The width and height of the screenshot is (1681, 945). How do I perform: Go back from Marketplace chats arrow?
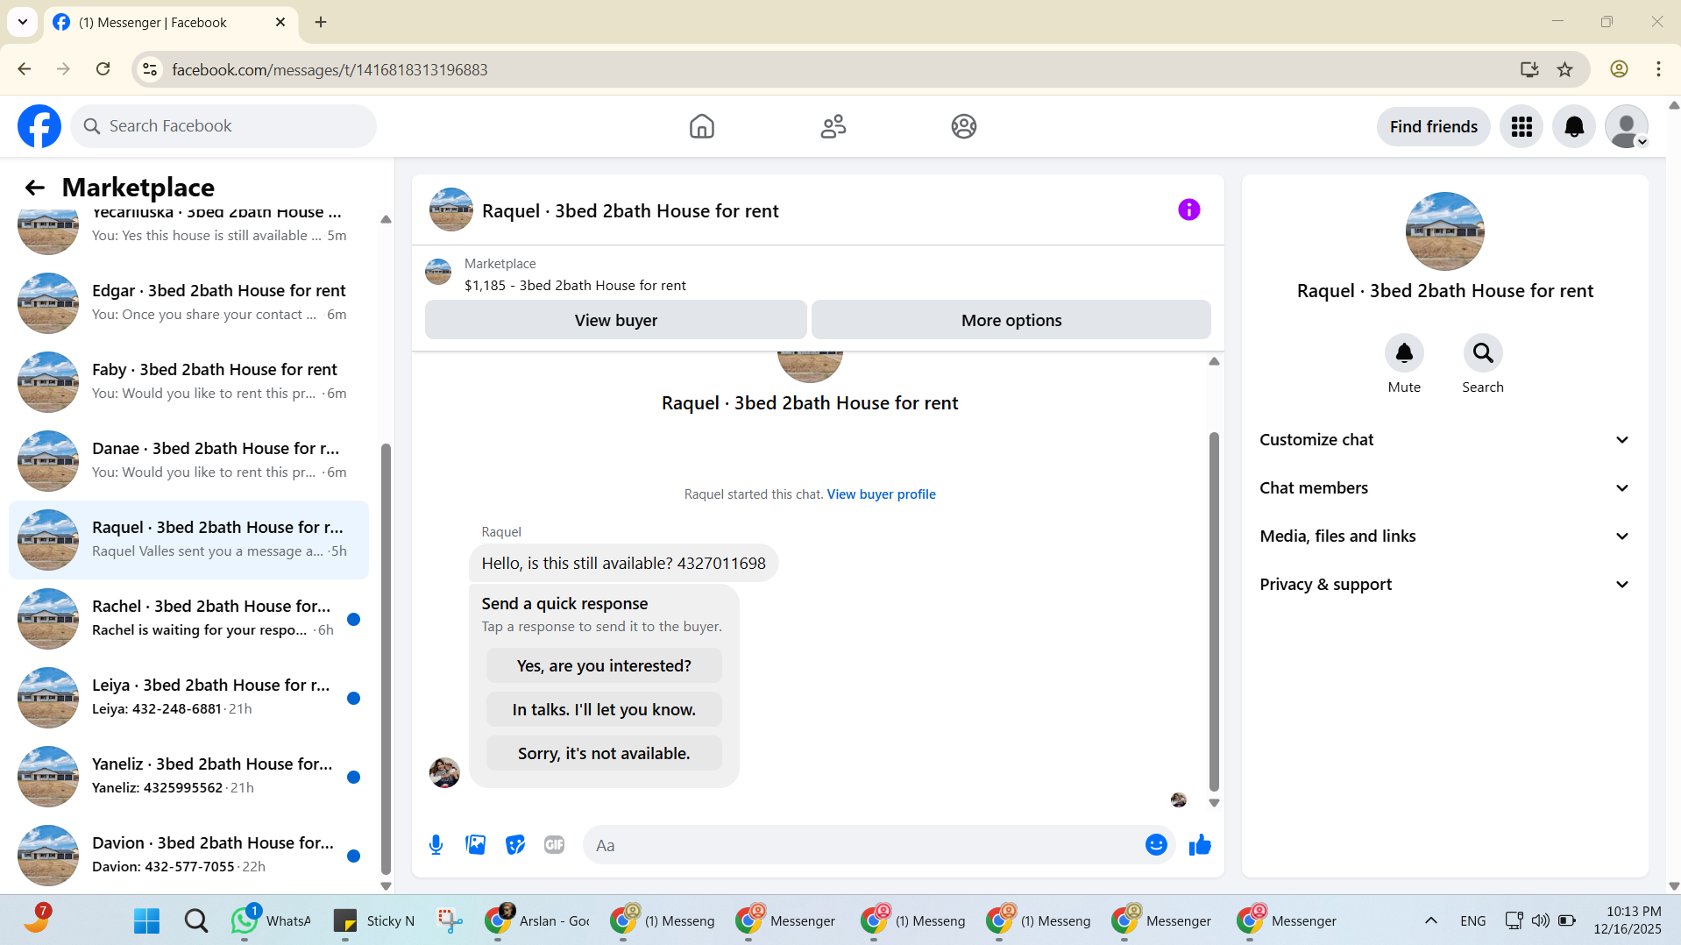[34, 187]
